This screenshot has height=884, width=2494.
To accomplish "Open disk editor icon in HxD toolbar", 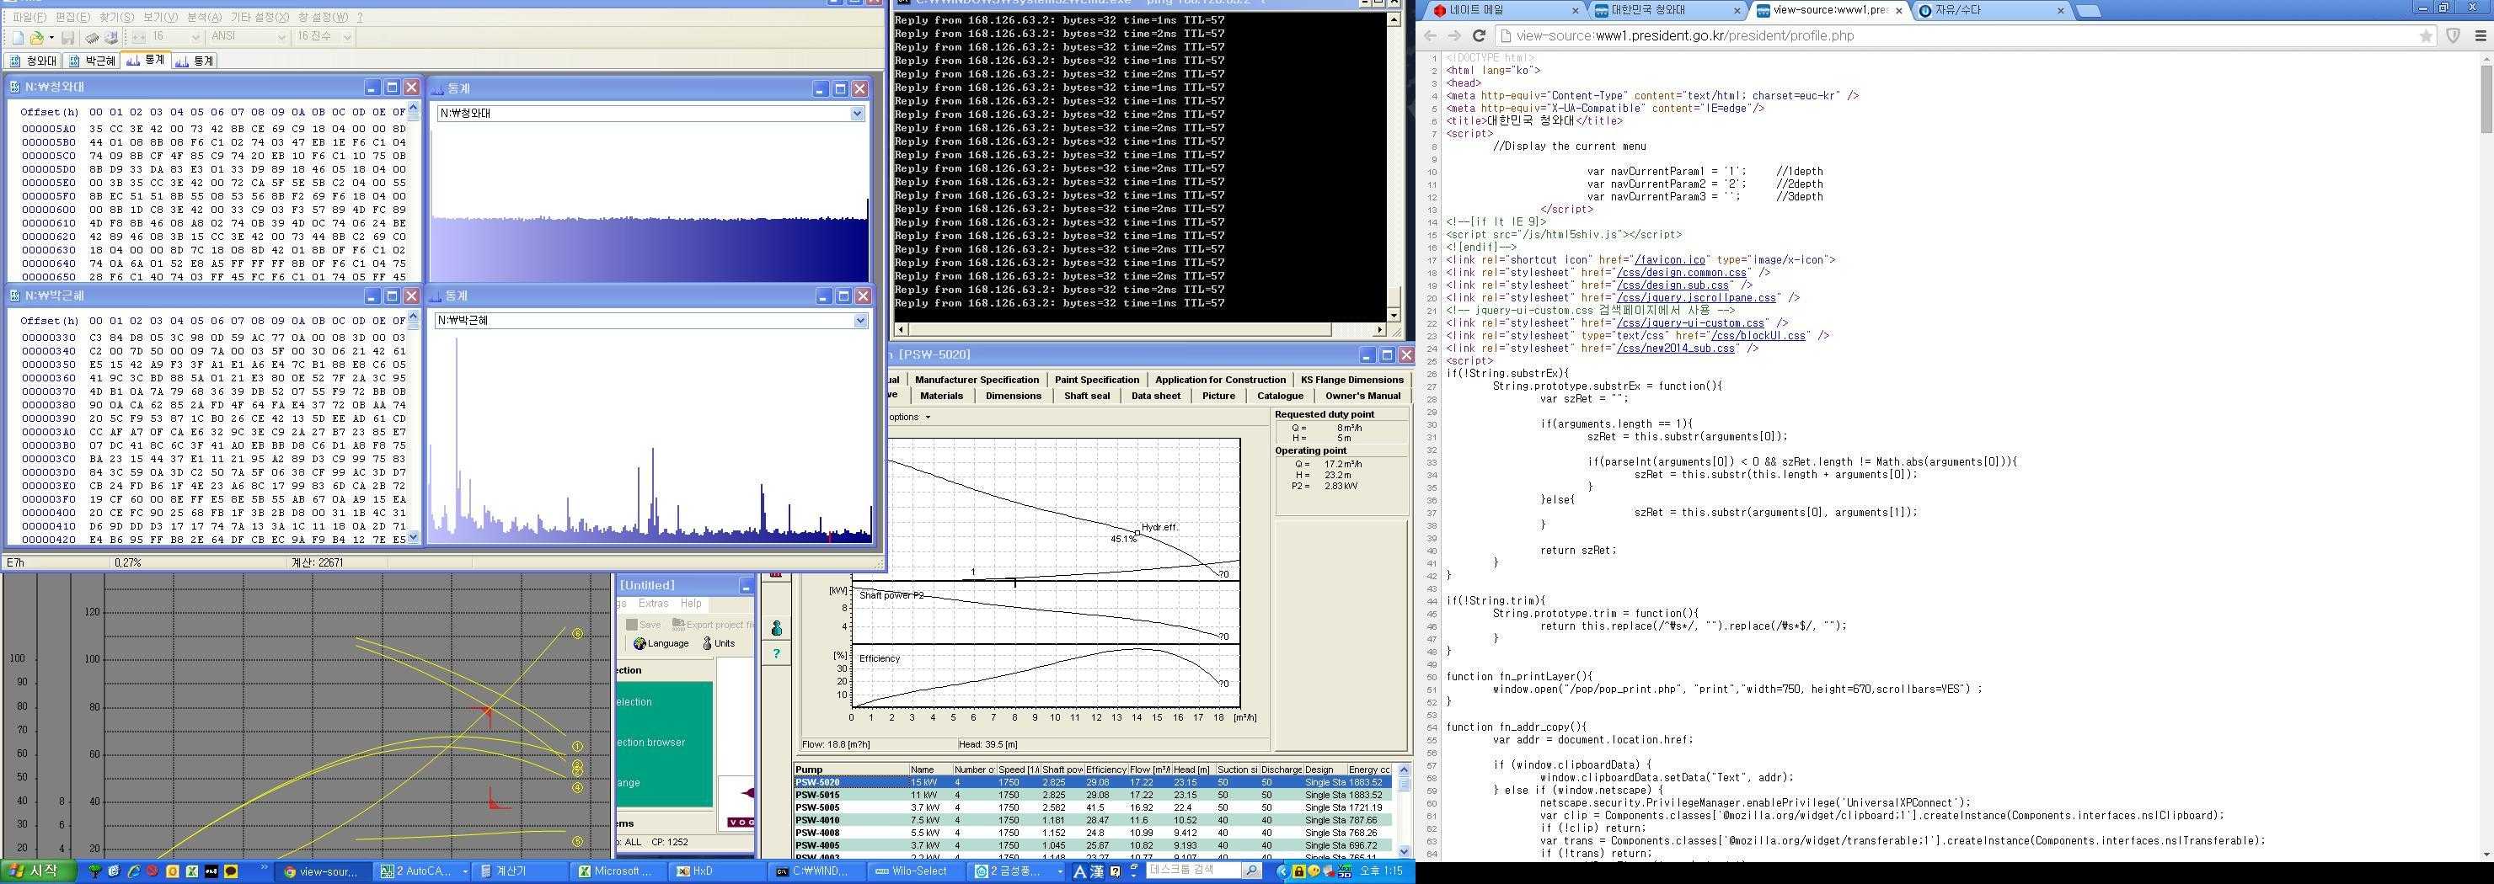I will coord(111,38).
